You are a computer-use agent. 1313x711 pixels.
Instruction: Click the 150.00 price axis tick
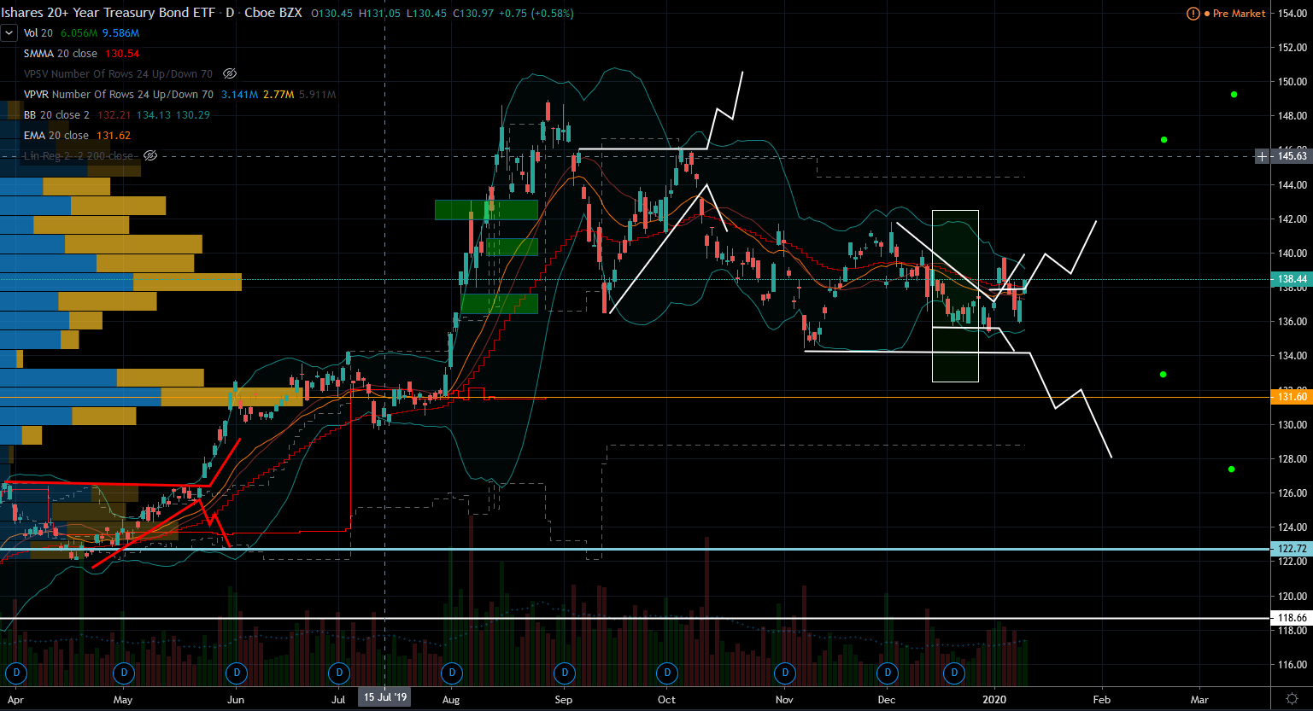pos(1292,82)
